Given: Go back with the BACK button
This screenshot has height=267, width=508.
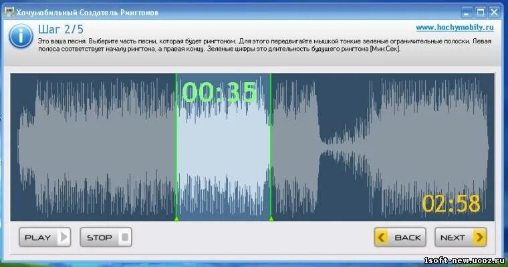Looking at the screenshot, I should [400, 237].
